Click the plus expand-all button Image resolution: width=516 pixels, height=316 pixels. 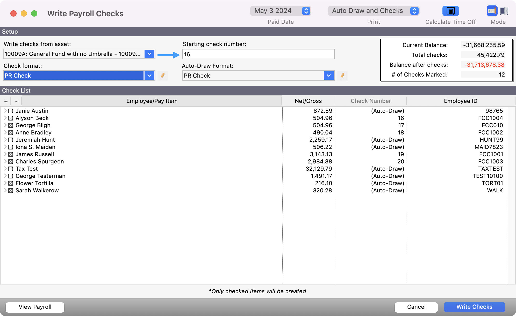click(6, 101)
